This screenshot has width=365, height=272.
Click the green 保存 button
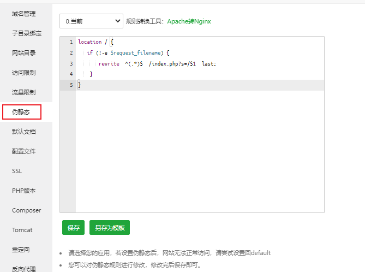coord(73,227)
